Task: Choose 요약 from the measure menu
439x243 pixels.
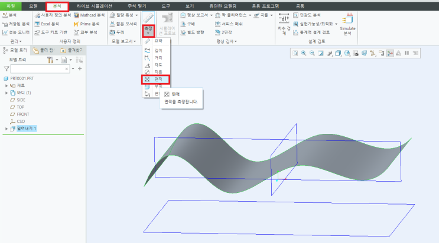Action: 156,41
